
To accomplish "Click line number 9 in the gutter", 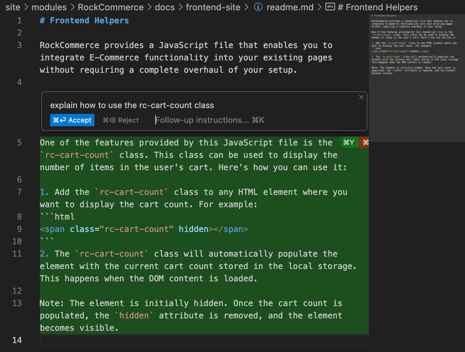I will 19,229.
